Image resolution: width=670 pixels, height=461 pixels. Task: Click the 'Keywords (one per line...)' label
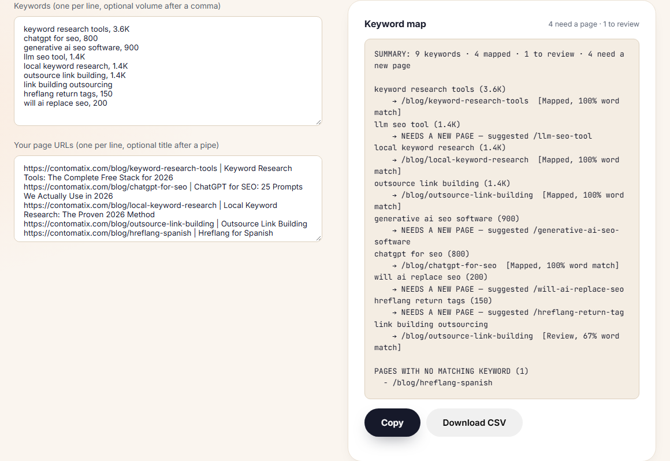click(117, 6)
